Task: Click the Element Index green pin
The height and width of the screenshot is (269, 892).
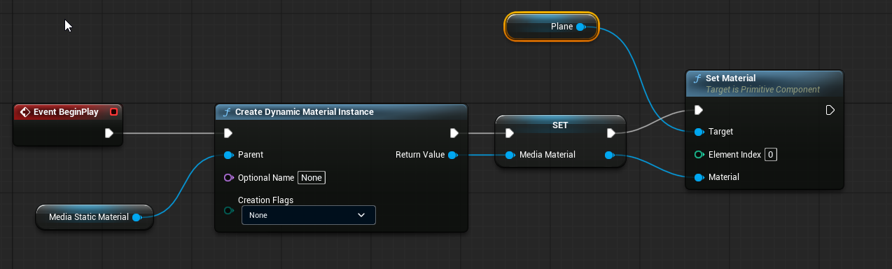Action: 699,155
